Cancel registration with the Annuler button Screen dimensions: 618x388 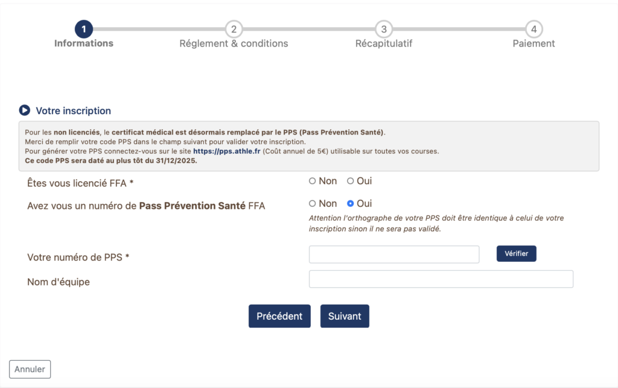30,369
